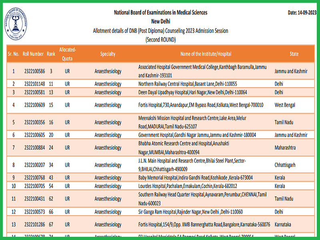Select roll number 2322100573

pyautogui.click(x=35, y=212)
